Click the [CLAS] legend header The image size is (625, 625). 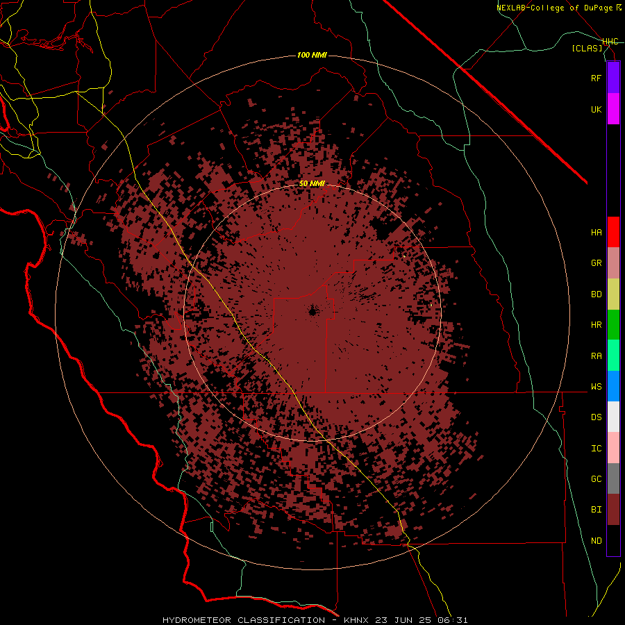[x=587, y=49]
